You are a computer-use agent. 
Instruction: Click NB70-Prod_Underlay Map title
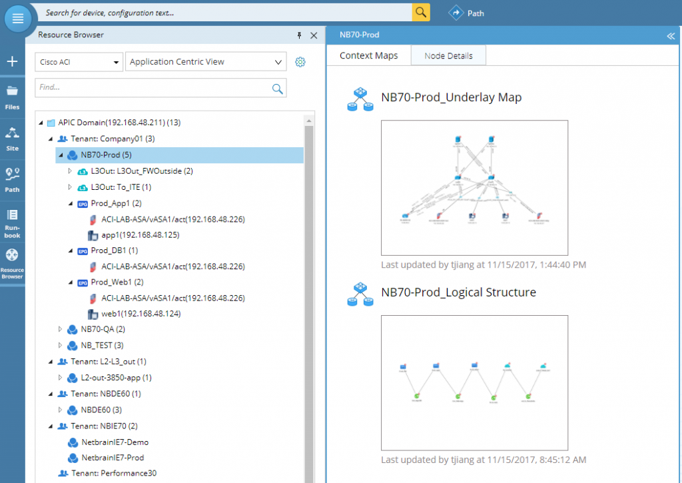click(x=451, y=97)
